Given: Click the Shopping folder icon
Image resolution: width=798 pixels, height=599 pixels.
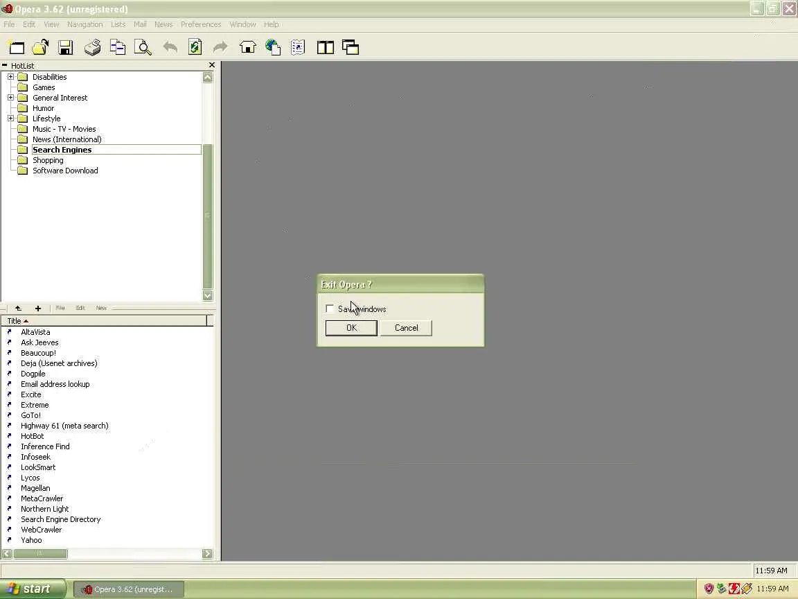Looking at the screenshot, I should pyautogui.click(x=22, y=160).
